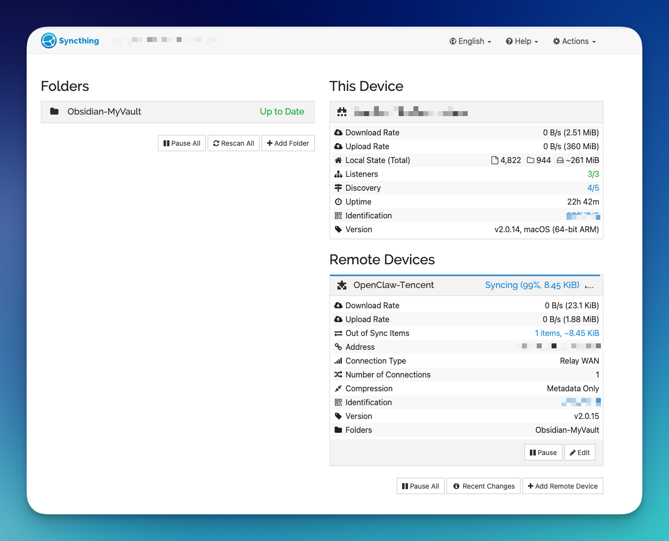The width and height of the screenshot is (669, 541).
Task: Pause all folders
Action: [182, 143]
